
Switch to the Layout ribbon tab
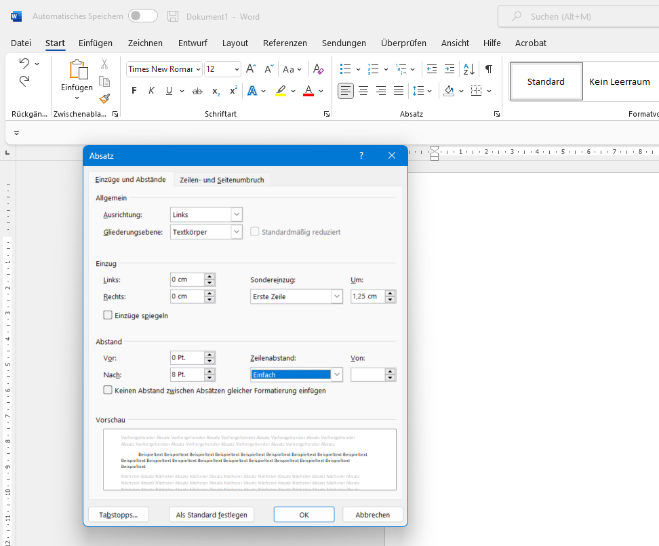[235, 43]
